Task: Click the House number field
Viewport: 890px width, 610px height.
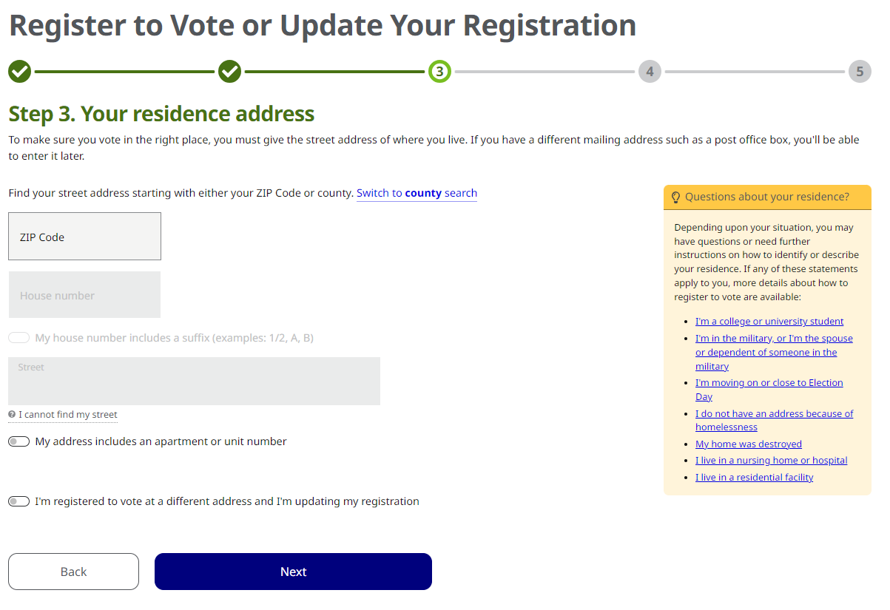Action: [84, 295]
